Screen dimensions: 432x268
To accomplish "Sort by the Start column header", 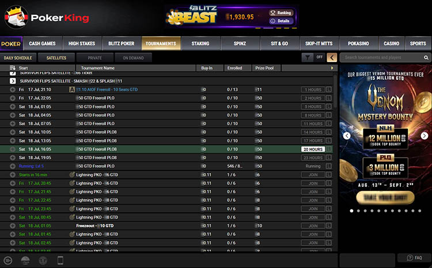I will pyautogui.click(x=24, y=68).
